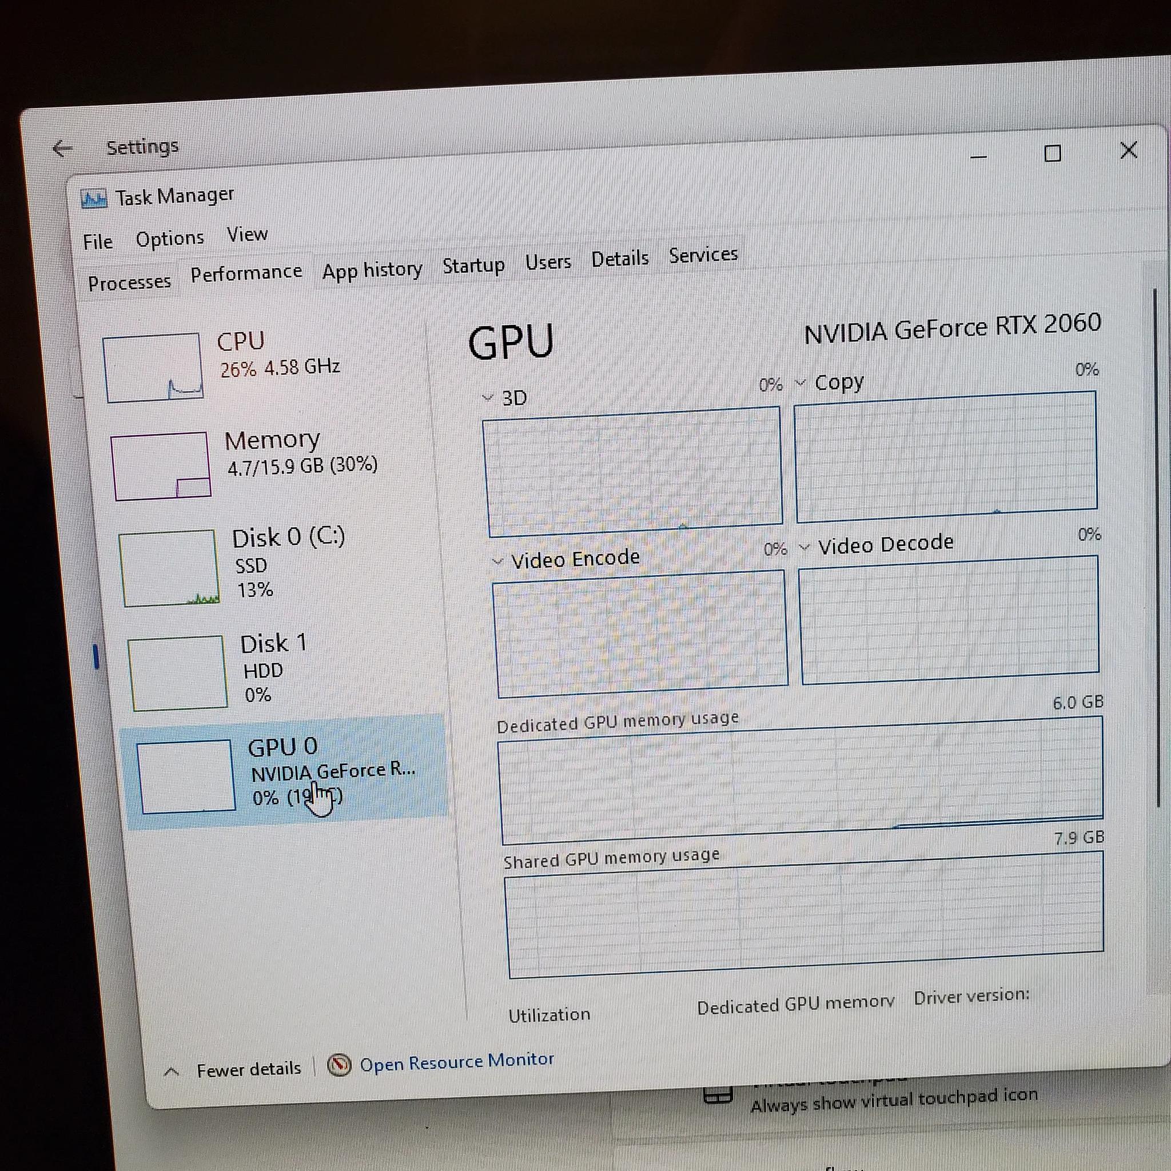
Task: Click the Disk 1 mini graph thumbnail
Action: coord(178,673)
